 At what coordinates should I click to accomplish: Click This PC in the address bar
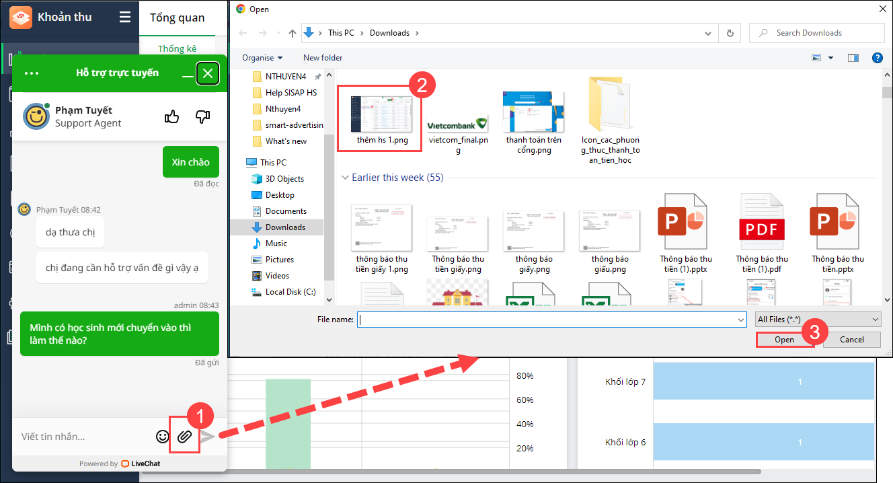point(341,33)
